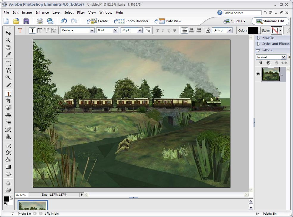Enable Horizontal Type tool option

pos(32,30)
